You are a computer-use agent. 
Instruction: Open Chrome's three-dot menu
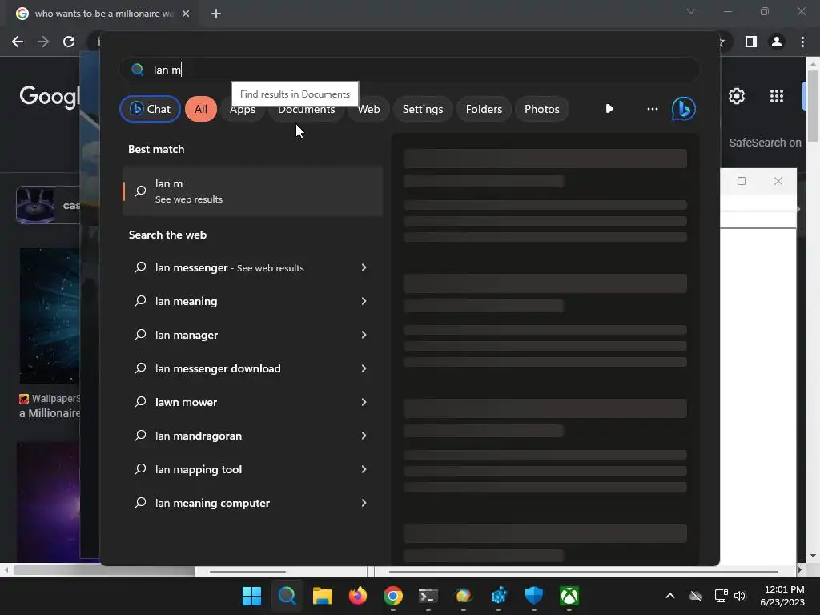[x=802, y=42]
